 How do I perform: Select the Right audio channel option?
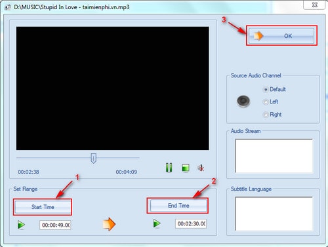(272, 115)
